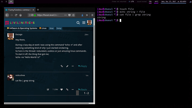Like reikoshea's post with heart
192x108 pixels.
62,90
